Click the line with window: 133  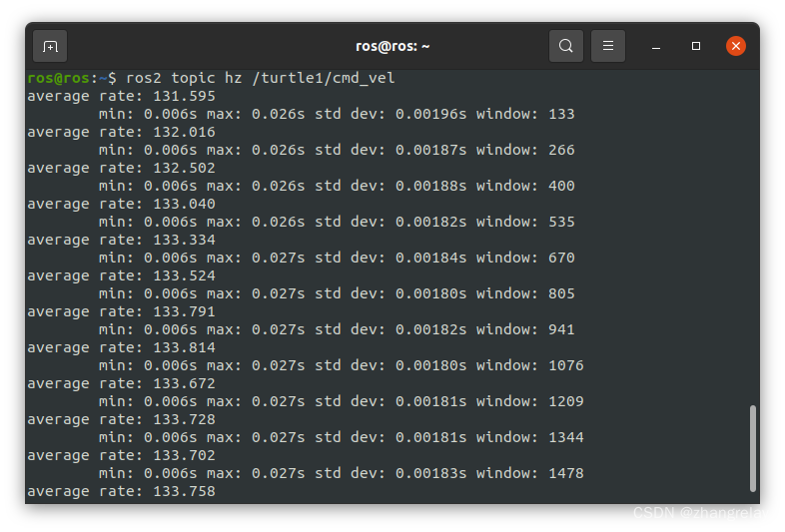pyautogui.click(x=337, y=114)
